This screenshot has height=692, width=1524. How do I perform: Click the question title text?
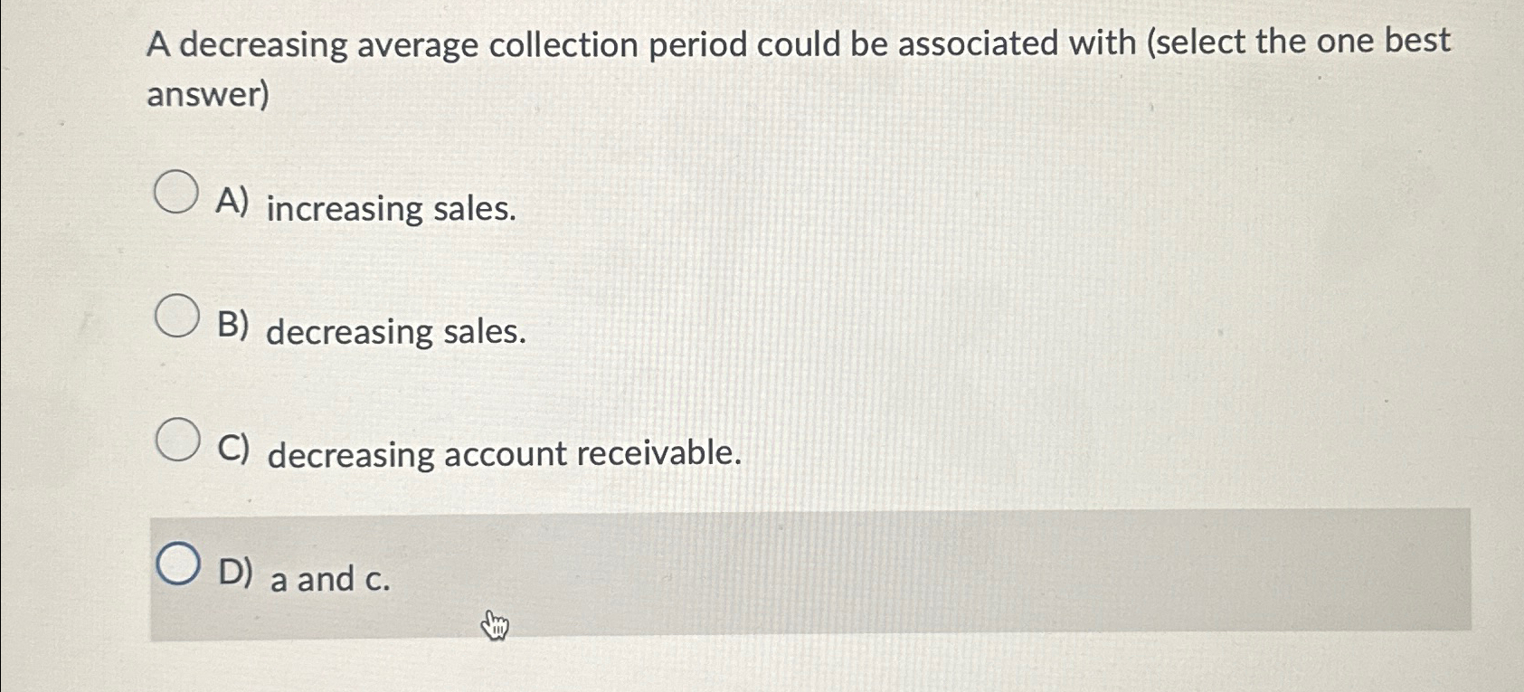[x=633, y=43]
